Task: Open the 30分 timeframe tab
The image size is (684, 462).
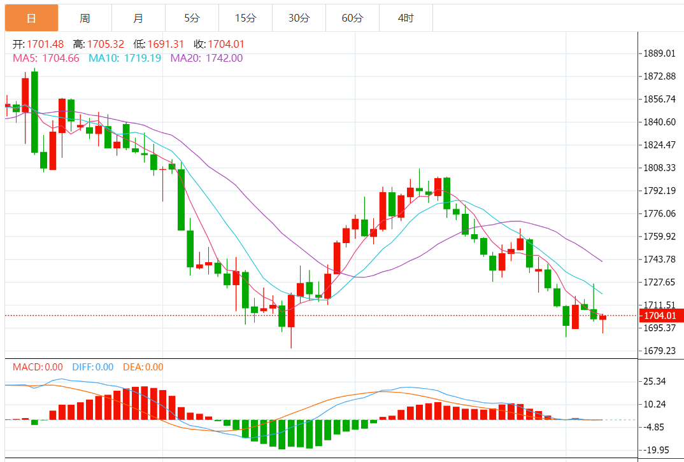Action: 299,18
